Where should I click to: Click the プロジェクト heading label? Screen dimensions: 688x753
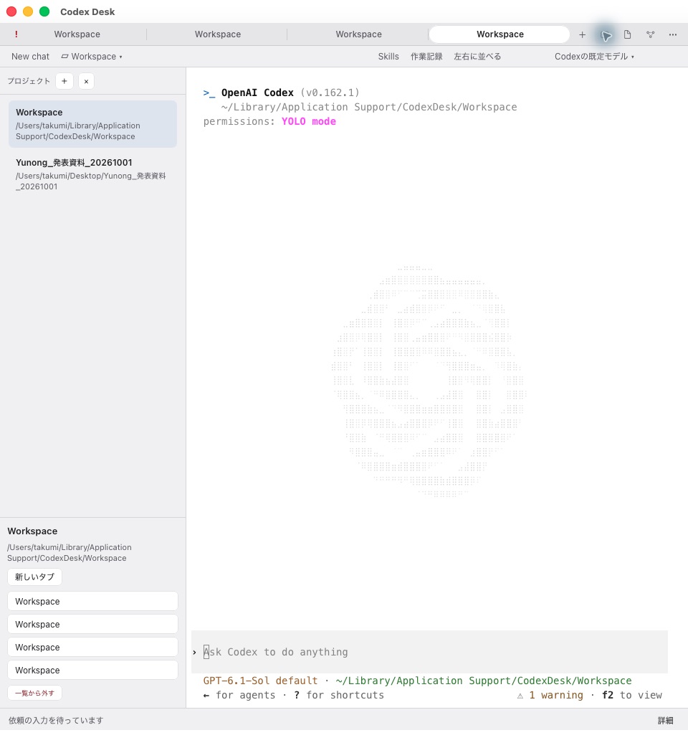pyautogui.click(x=28, y=81)
